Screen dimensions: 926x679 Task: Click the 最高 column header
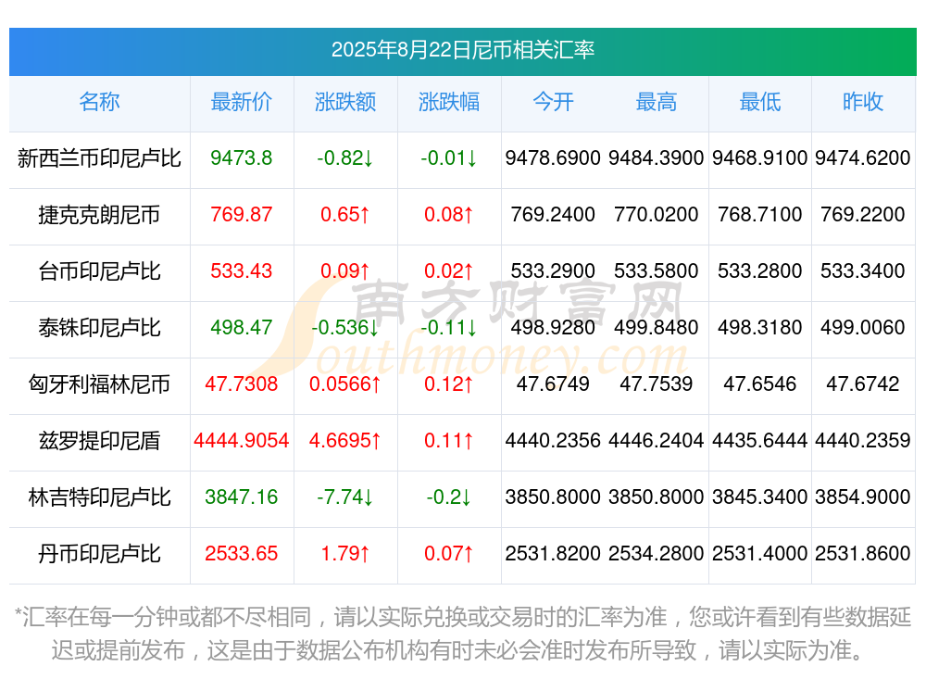pyautogui.click(x=657, y=102)
